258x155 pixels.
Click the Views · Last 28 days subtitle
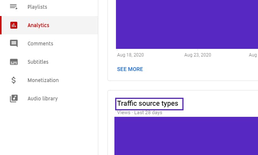[x=139, y=113]
